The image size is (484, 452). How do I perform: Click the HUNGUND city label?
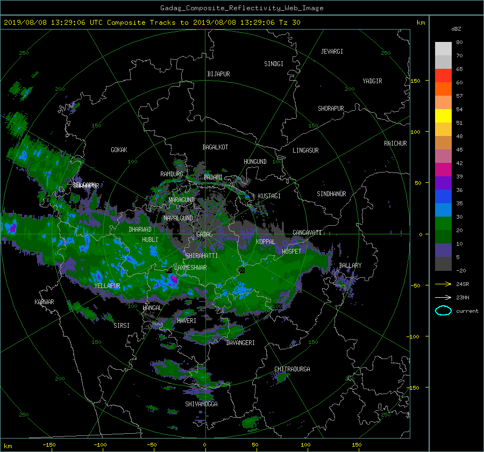(255, 162)
